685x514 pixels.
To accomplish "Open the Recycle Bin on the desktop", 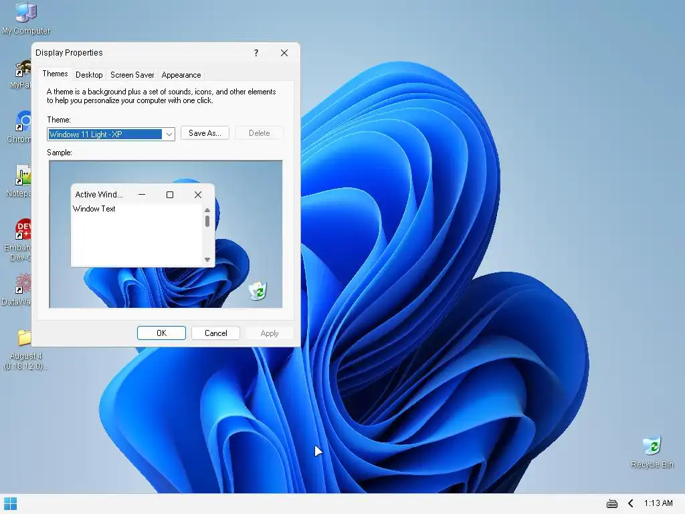I will 652,452.
